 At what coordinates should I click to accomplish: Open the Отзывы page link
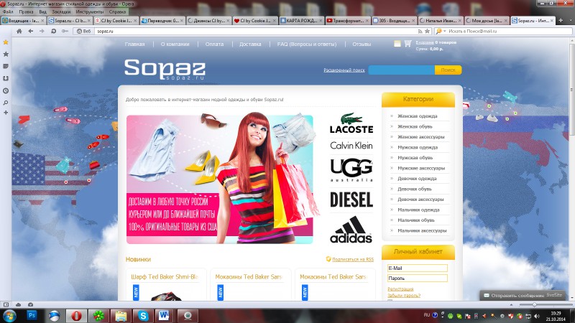(x=362, y=44)
